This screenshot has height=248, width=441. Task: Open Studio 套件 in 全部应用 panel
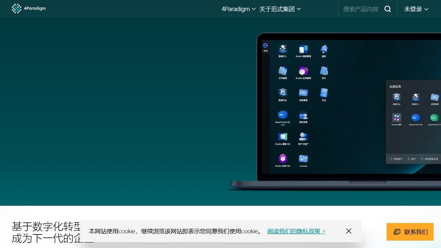397,119
